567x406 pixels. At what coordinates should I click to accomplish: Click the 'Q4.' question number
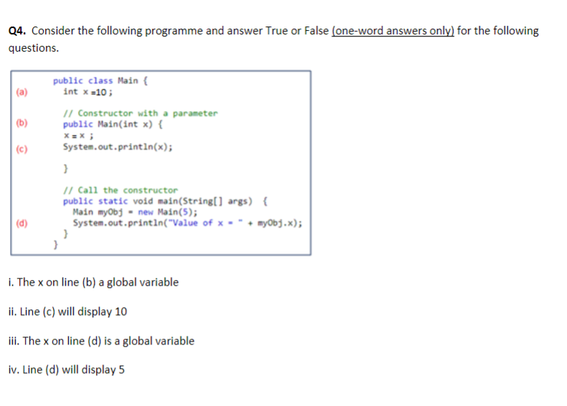(x=17, y=31)
